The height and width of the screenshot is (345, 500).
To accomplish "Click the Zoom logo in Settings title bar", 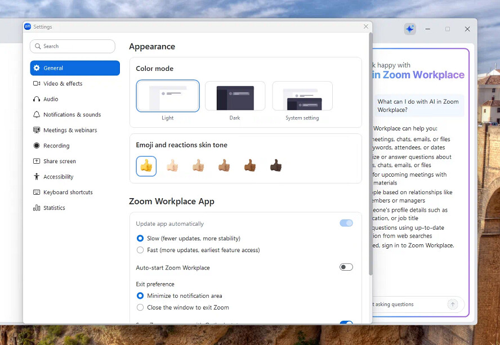I will pyautogui.click(x=28, y=27).
